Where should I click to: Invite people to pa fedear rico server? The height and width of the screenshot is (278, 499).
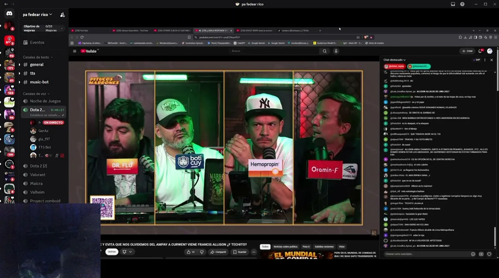click(x=63, y=15)
